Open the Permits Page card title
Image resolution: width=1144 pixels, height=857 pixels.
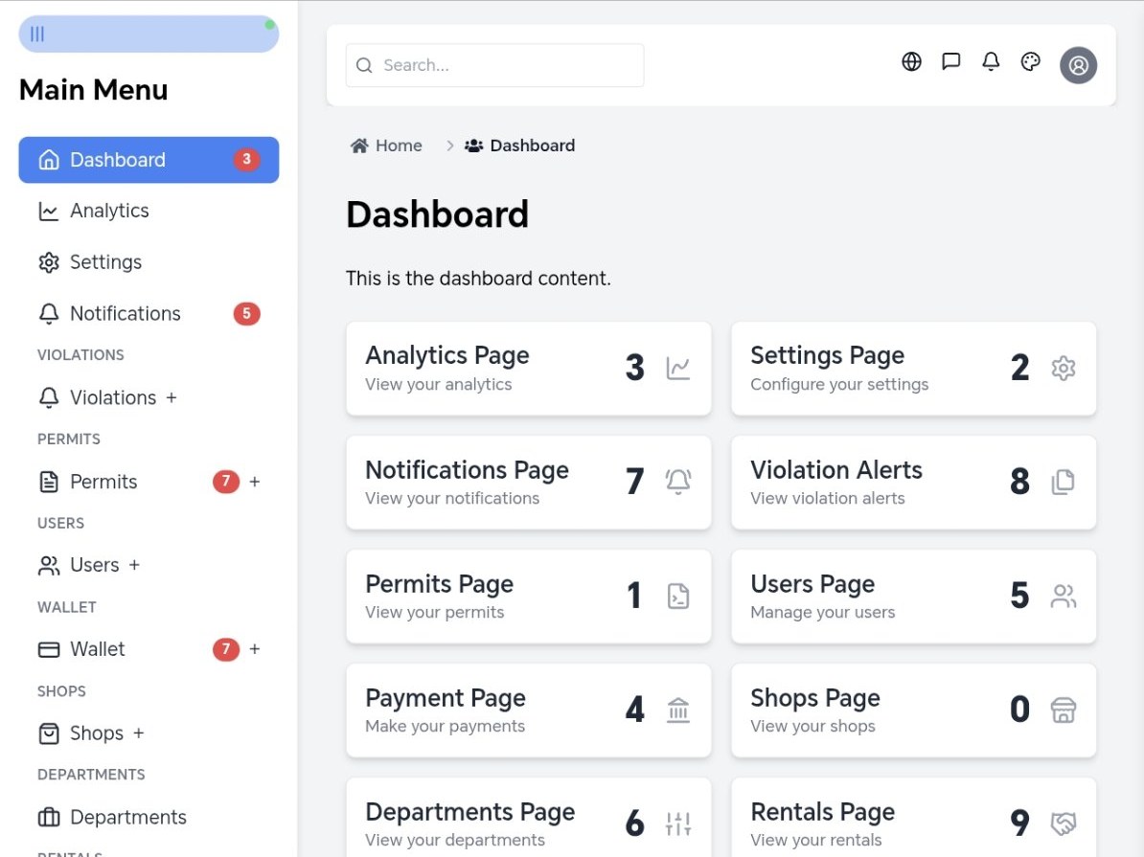pos(439,583)
